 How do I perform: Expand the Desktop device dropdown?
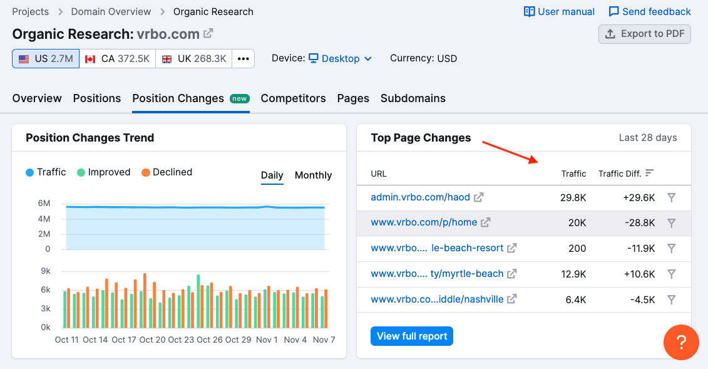point(341,58)
